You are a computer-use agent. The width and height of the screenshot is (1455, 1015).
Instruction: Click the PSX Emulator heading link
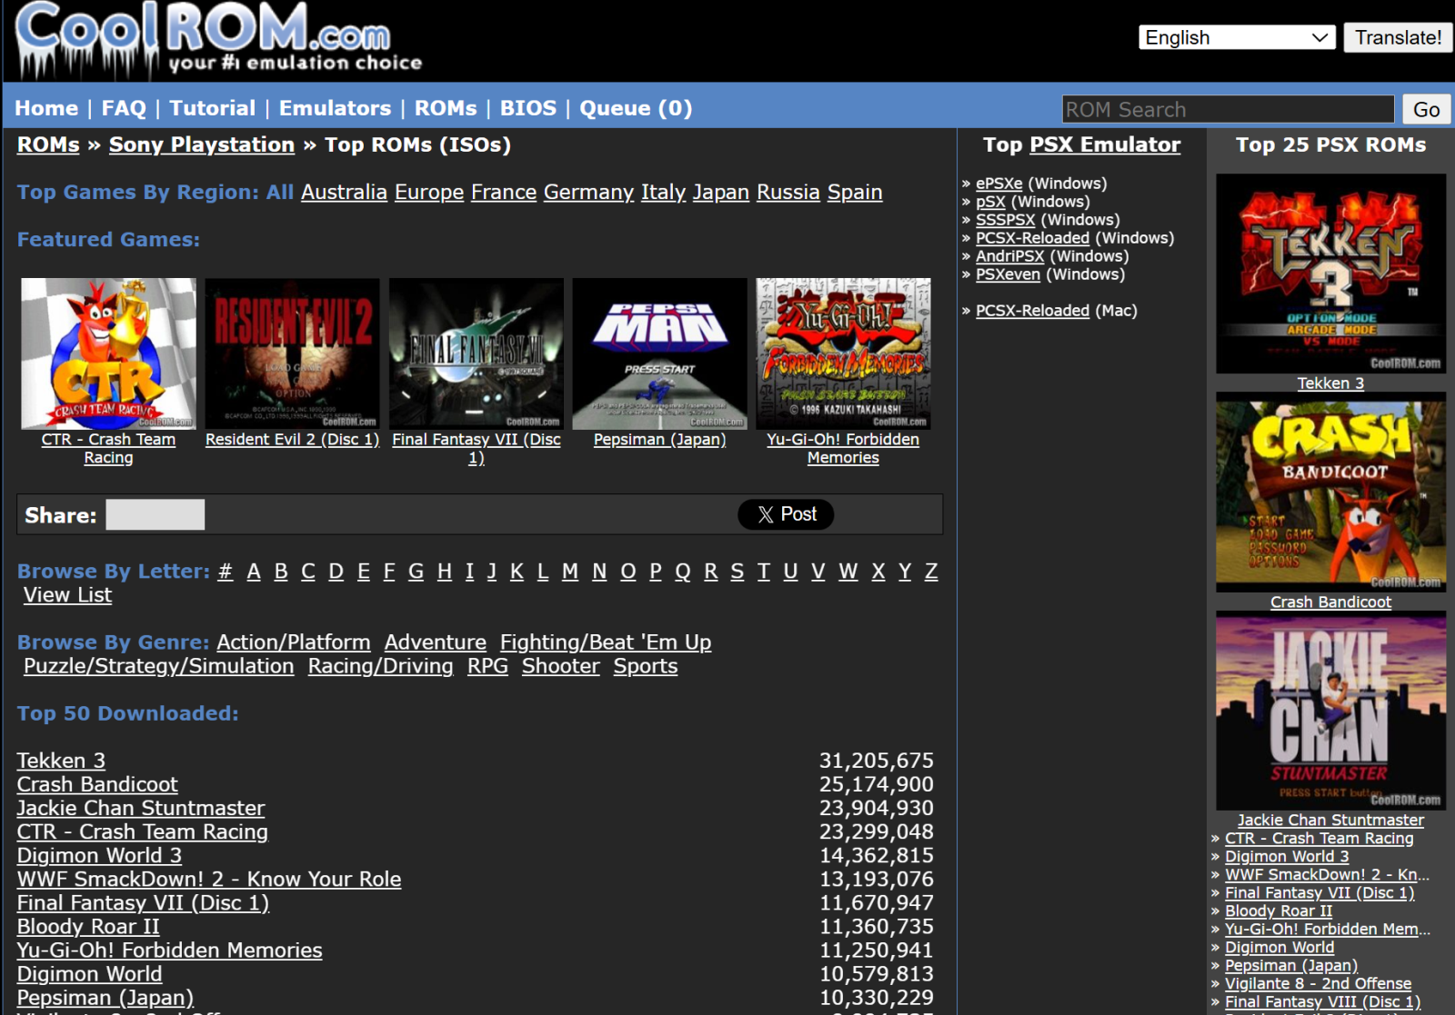click(x=1105, y=144)
